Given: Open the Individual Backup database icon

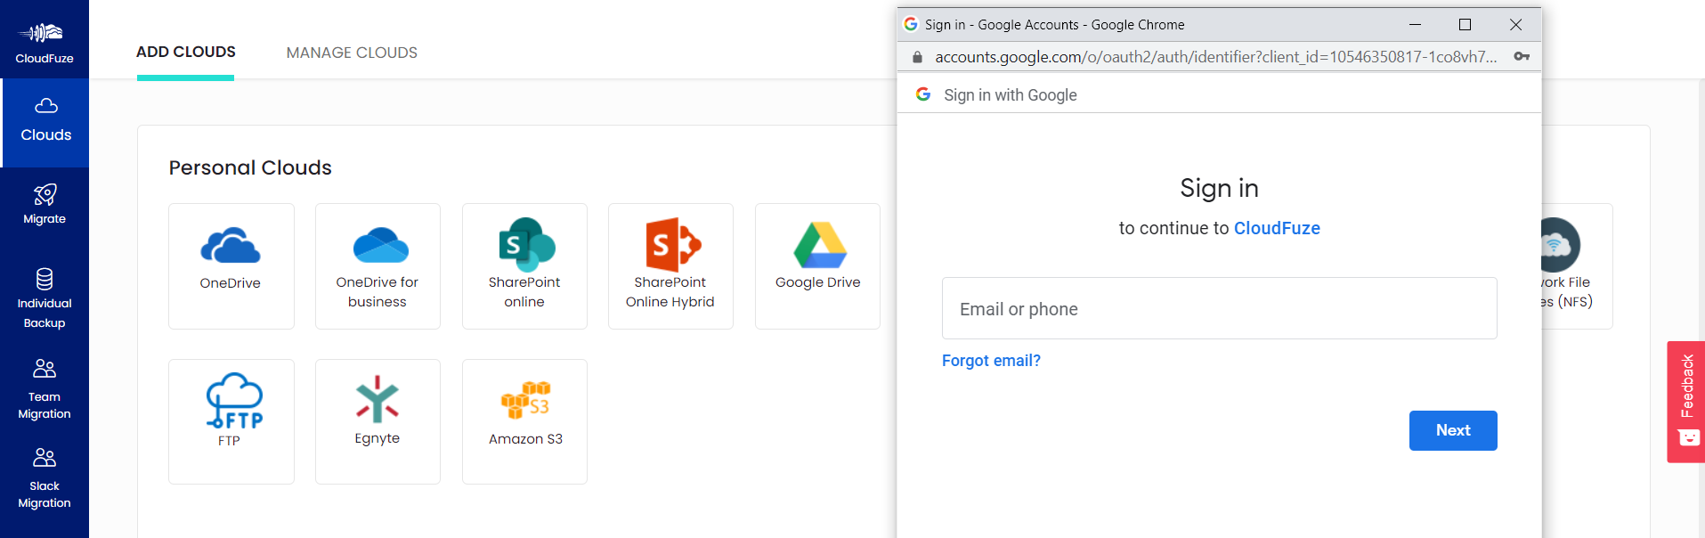Looking at the screenshot, I should click(x=45, y=279).
